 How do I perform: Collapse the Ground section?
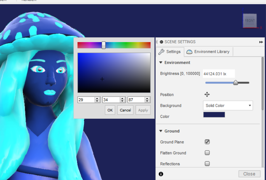pyautogui.click(x=160, y=131)
